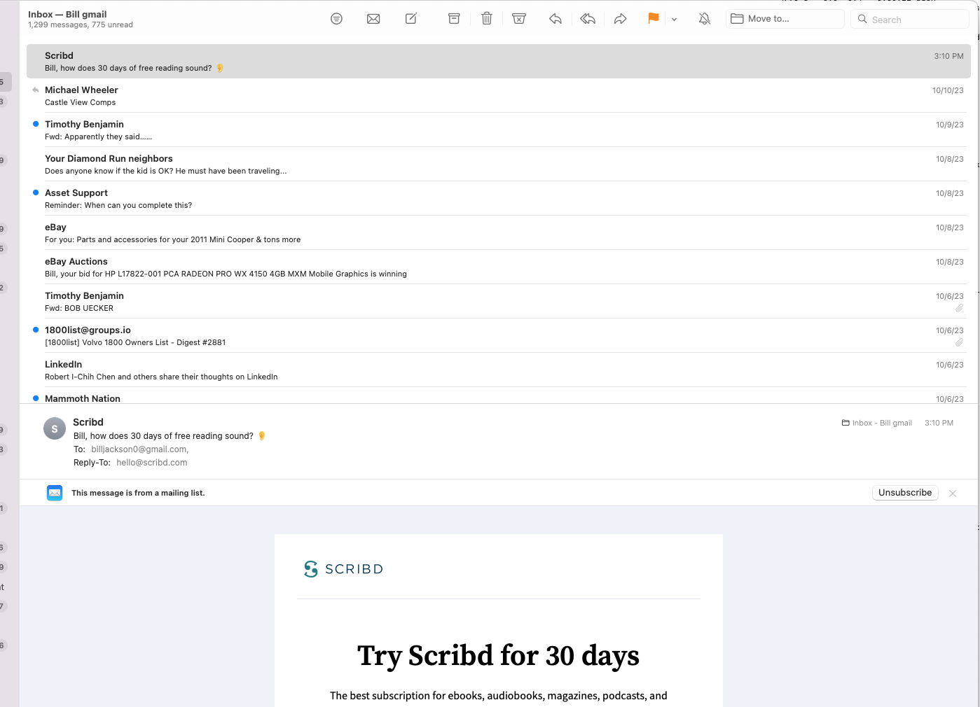The height and width of the screenshot is (707, 980).
Task: Click the filter messages icon in toolbar
Action: pyautogui.click(x=336, y=19)
